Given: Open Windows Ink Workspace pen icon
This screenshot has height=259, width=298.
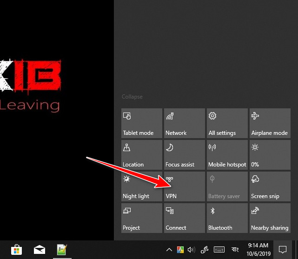Looking at the screenshot, I should 205,250.
